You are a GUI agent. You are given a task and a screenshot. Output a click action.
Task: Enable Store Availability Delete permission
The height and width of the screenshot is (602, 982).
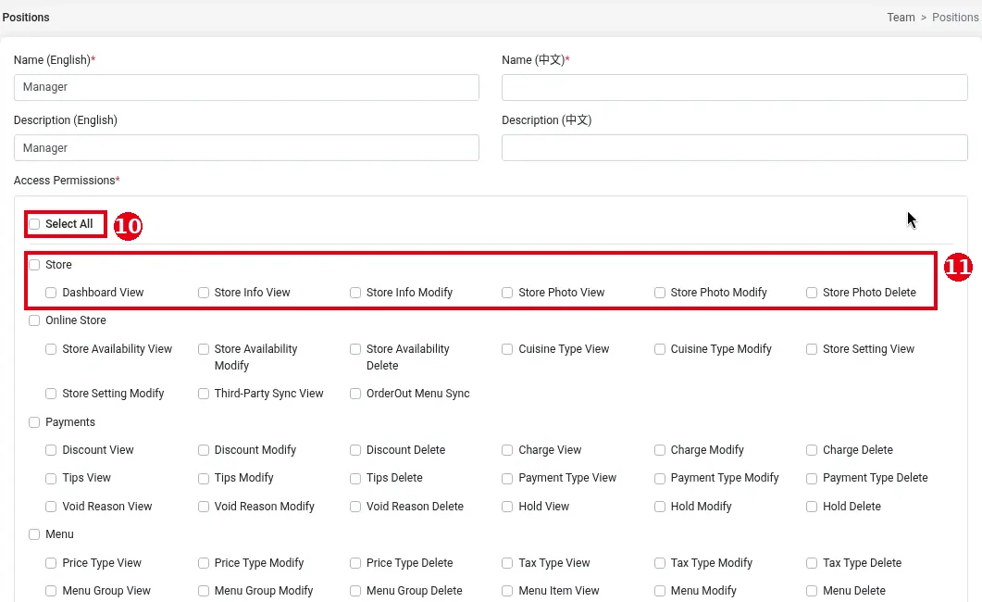(x=355, y=349)
